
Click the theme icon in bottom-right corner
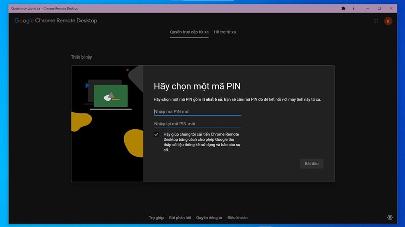point(390,217)
